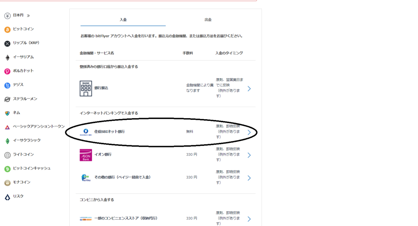Click the Bitcoin Cash green icon

7,169
